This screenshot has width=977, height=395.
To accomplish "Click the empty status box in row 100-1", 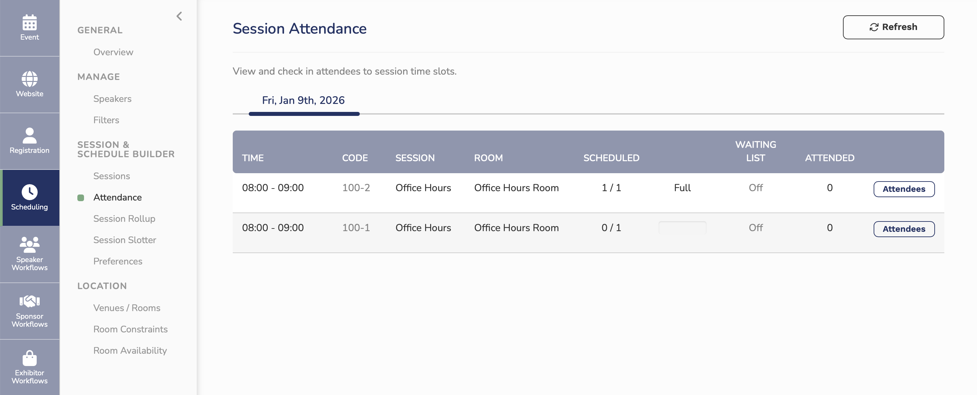I will point(682,228).
